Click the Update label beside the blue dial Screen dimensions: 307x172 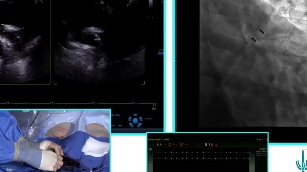point(148,118)
